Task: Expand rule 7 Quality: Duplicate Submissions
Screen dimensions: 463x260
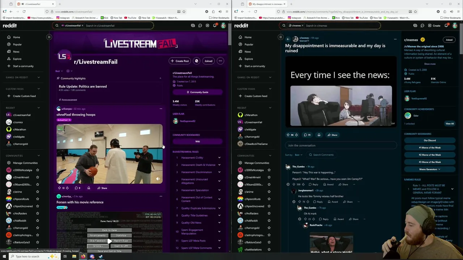Action: (219, 208)
